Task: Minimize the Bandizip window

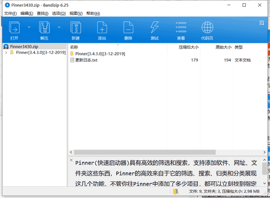Action: point(229,5)
